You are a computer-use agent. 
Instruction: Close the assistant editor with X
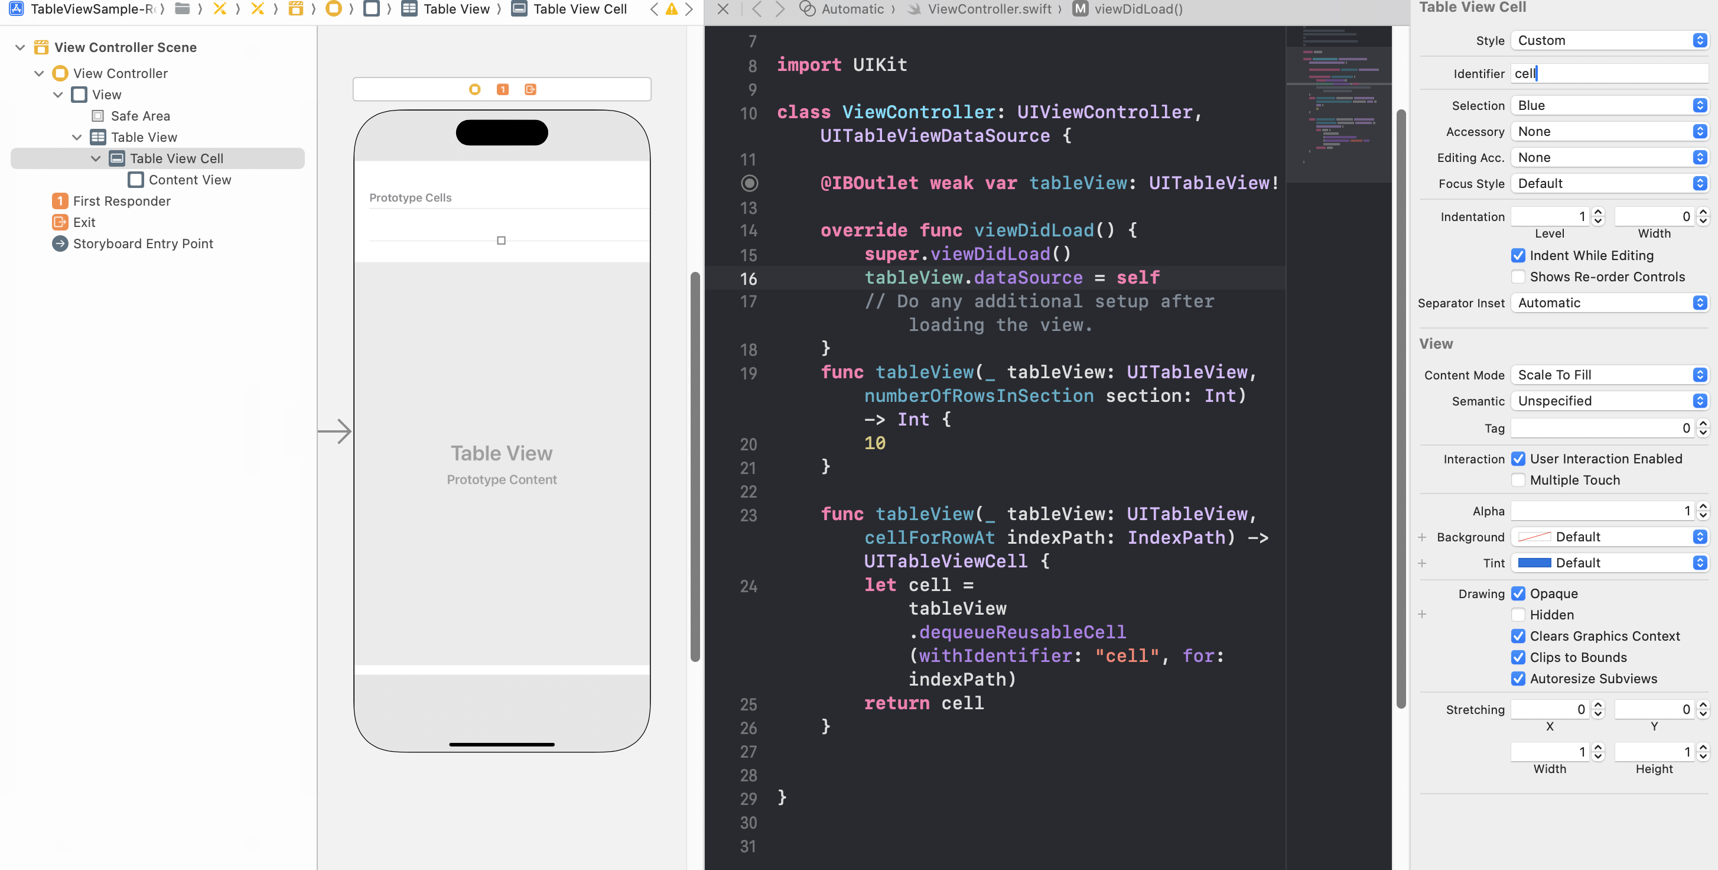pos(723,9)
